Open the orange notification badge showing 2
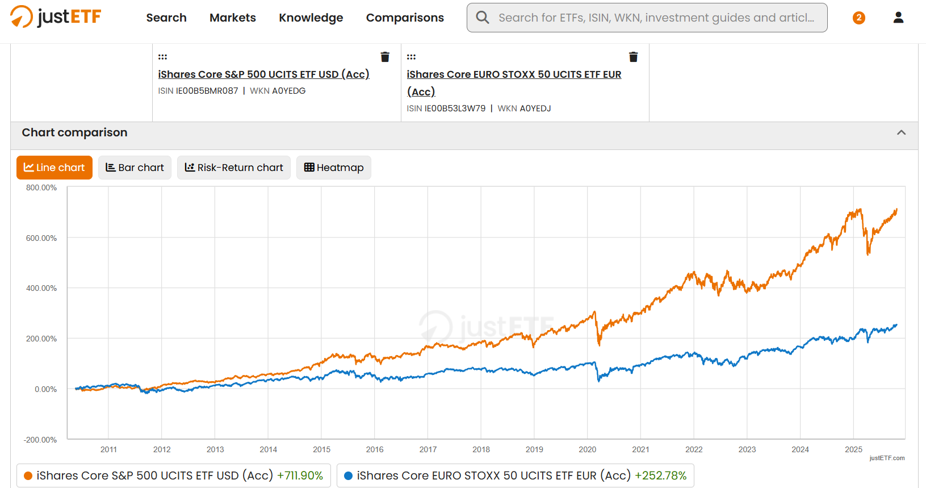Screen dimensions: 926x488 859,18
